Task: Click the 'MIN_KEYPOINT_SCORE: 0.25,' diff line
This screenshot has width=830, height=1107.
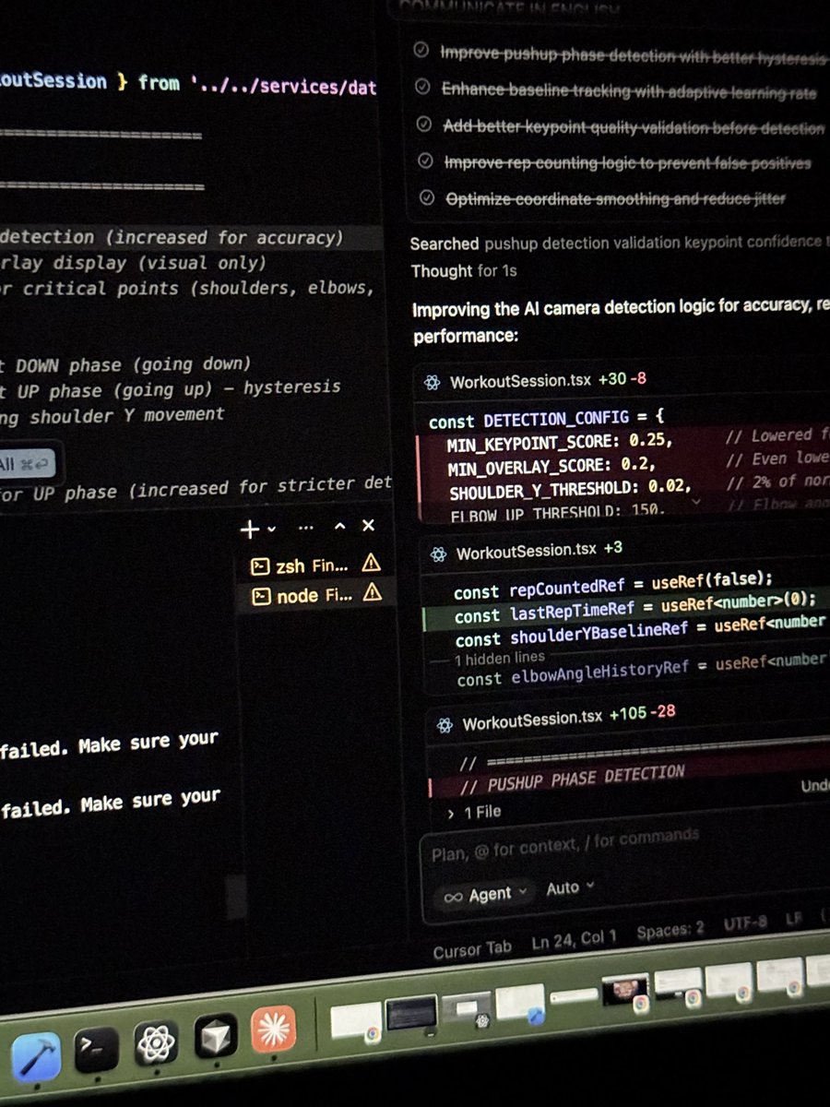Action: (x=560, y=442)
